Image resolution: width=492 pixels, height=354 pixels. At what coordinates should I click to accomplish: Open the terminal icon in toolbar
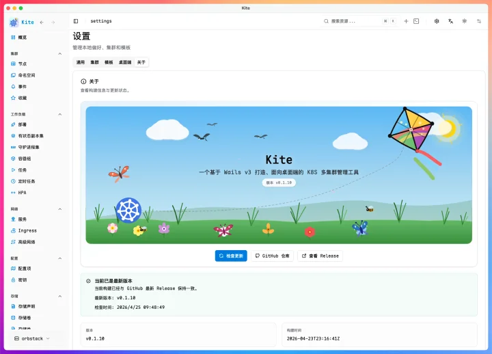click(x=416, y=21)
